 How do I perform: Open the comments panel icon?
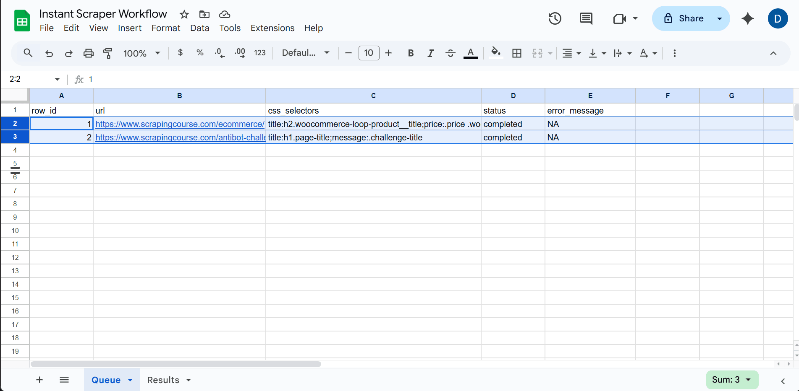[x=586, y=18]
